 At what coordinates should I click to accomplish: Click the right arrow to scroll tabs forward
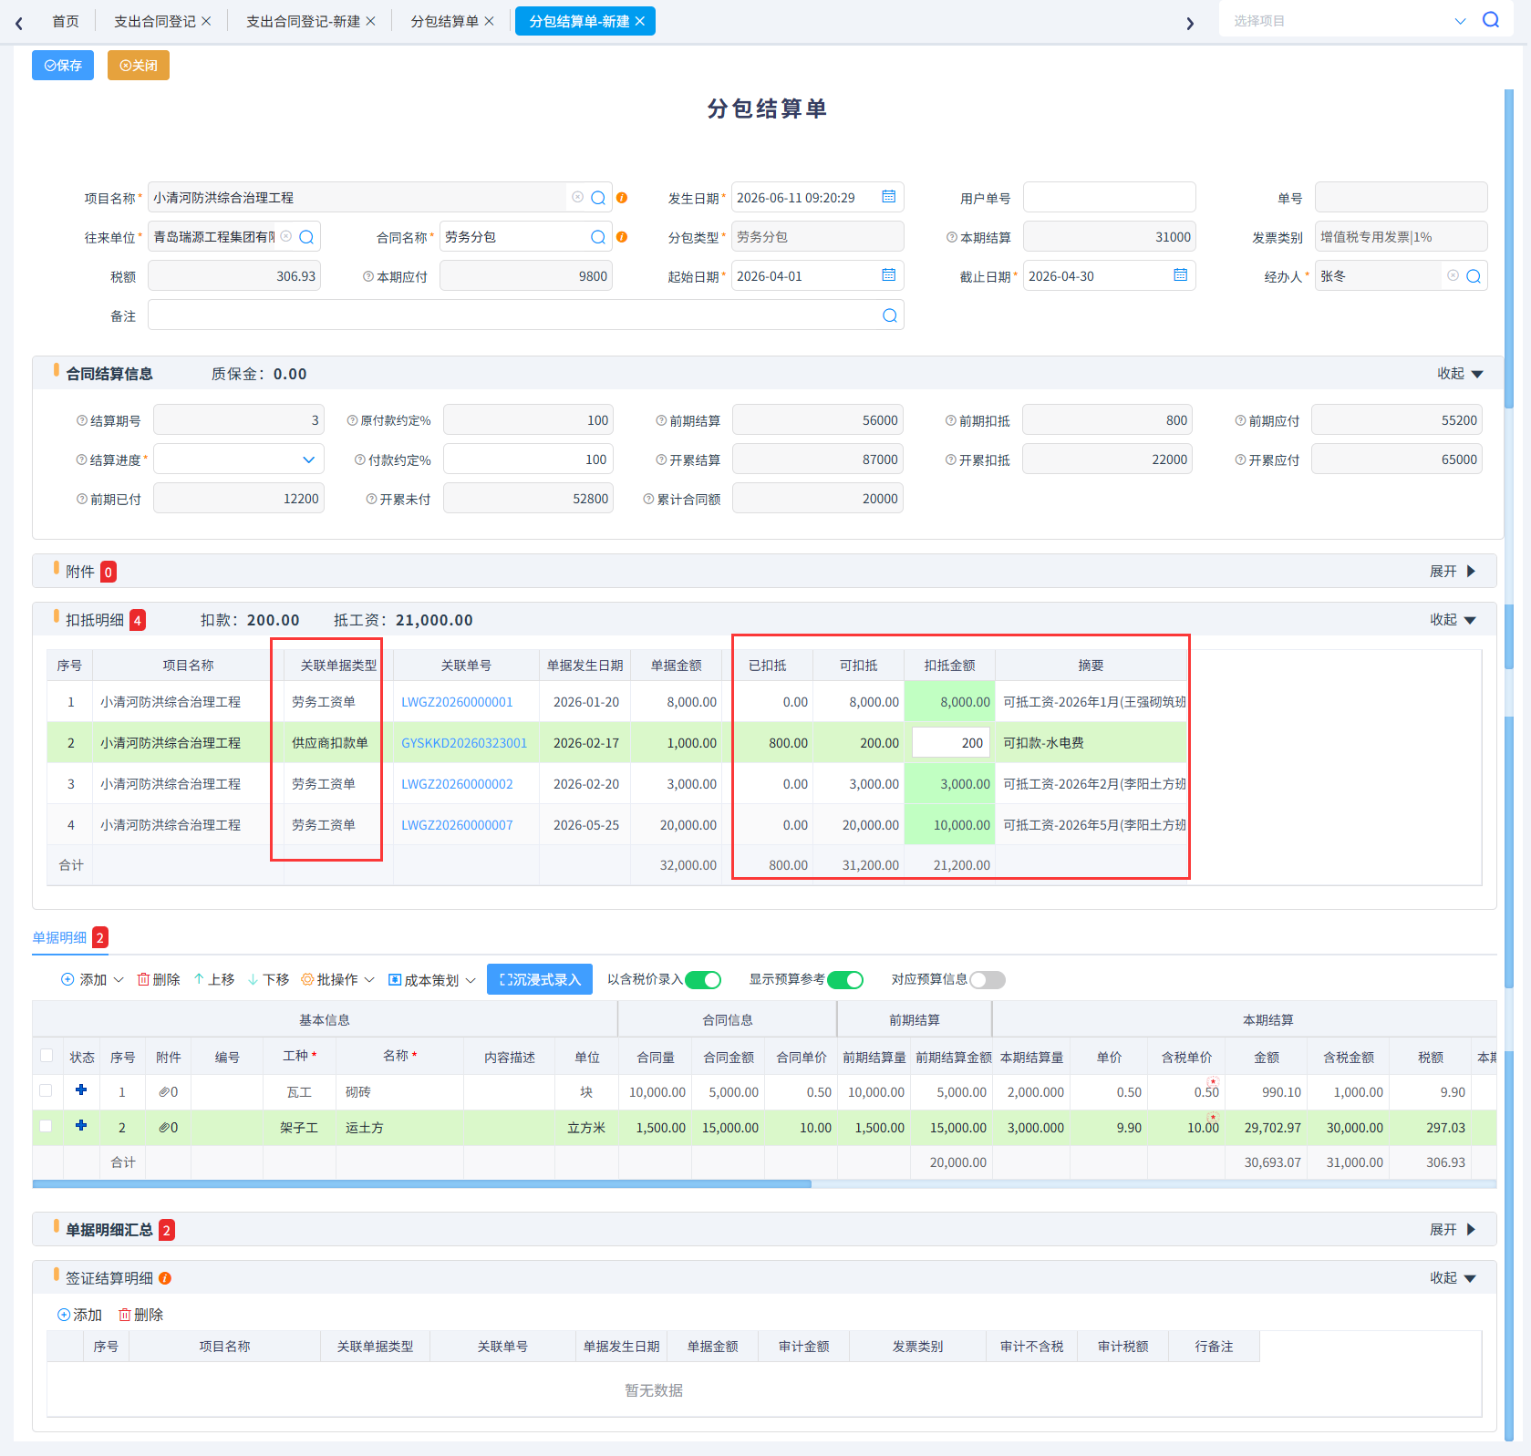(1190, 23)
